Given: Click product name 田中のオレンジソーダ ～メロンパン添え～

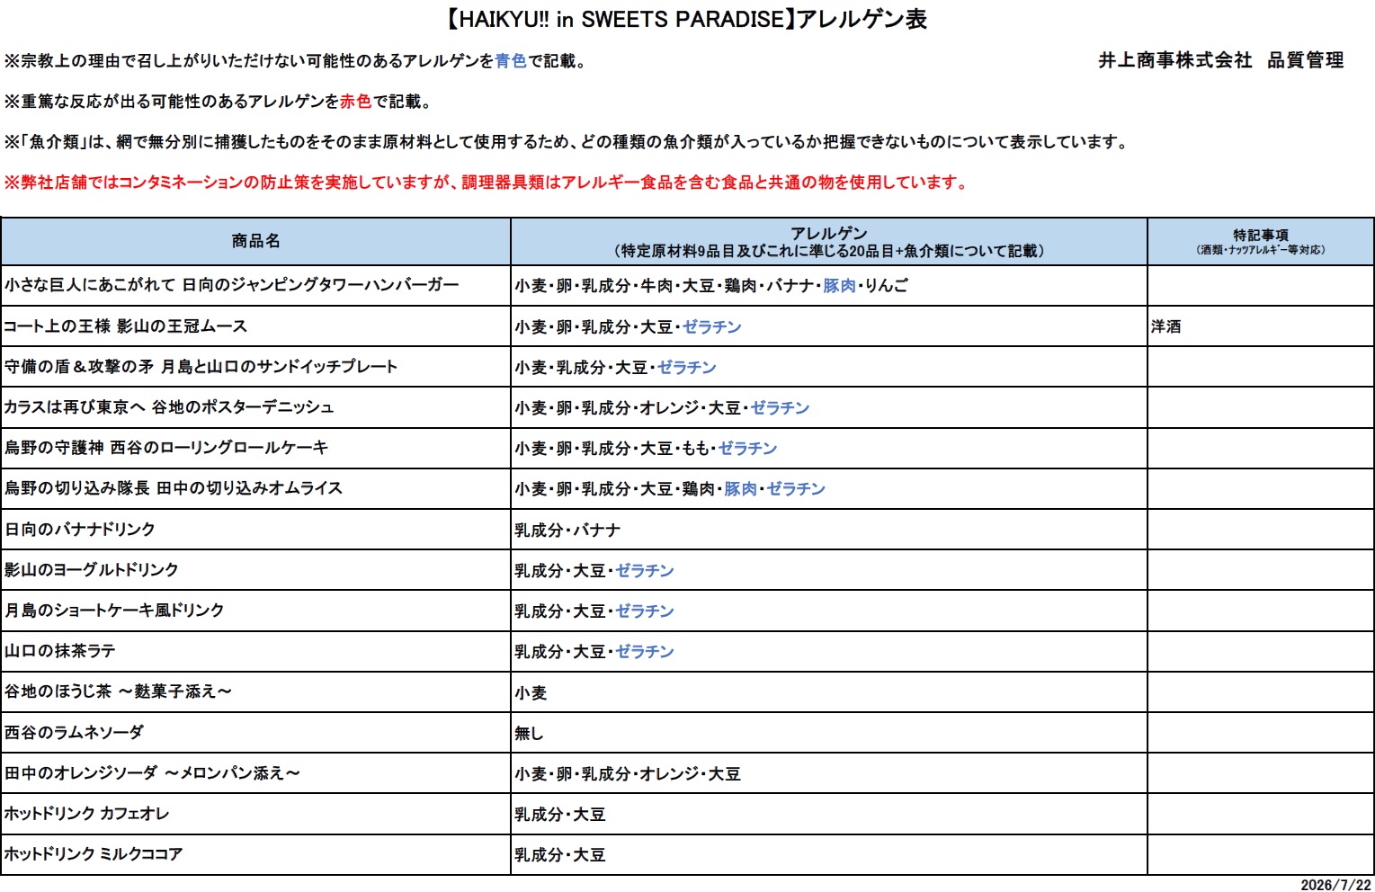Looking at the screenshot, I should click(152, 772).
